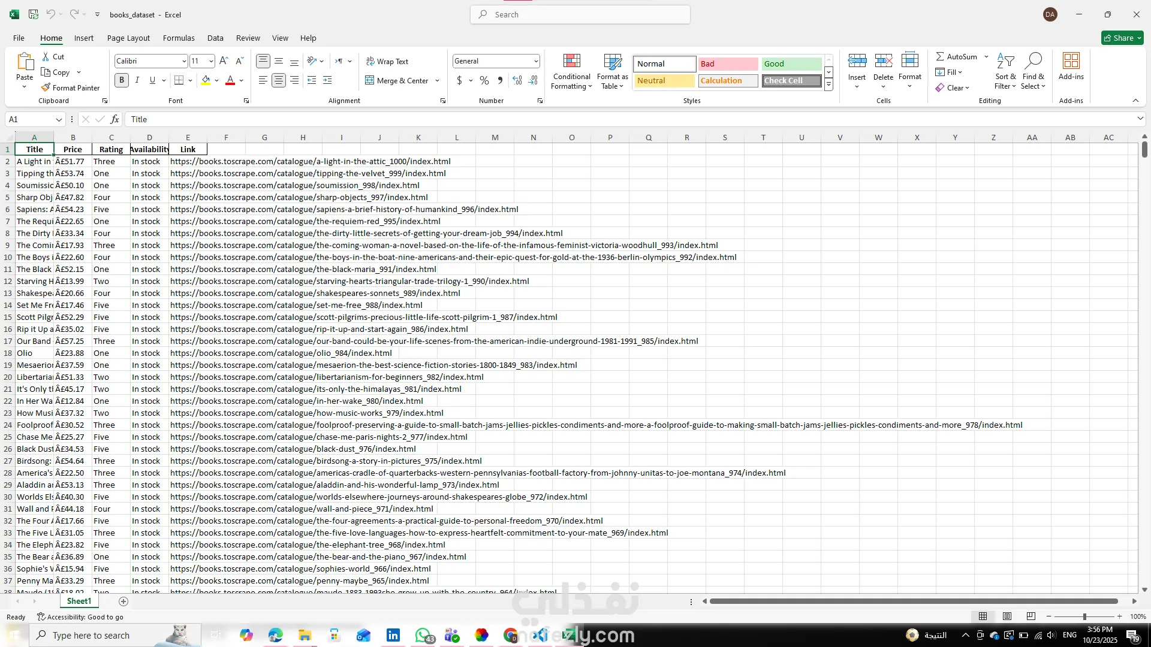The width and height of the screenshot is (1151, 647).
Task: Click the Search box in title bar
Action: [x=580, y=14]
